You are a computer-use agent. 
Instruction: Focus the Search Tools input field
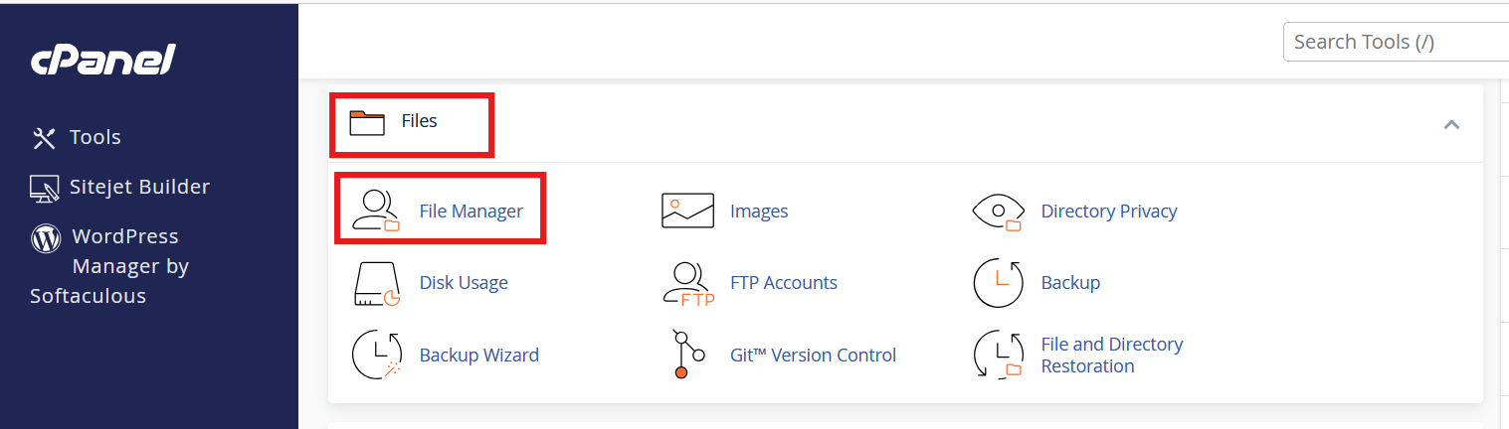click(1396, 42)
